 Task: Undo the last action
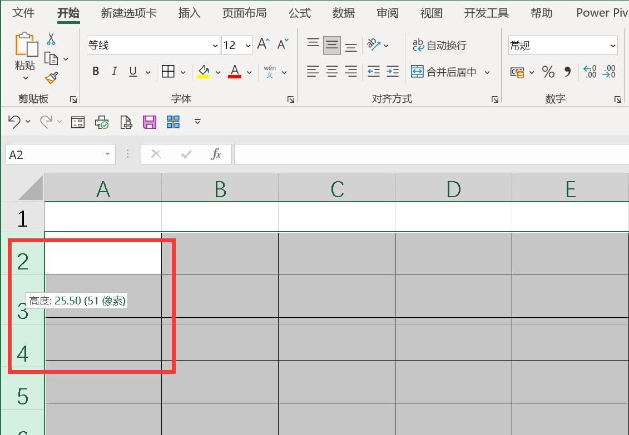pos(14,122)
